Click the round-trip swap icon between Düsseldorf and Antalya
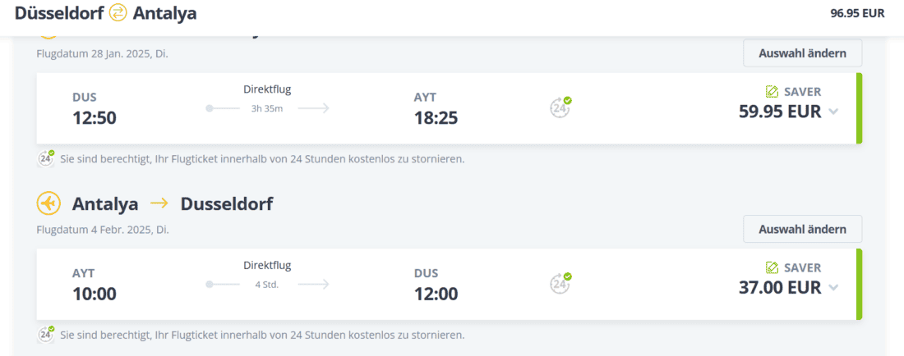The height and width of the screenshot is (356, 904). pyautogui.click(x=118, y=13)
